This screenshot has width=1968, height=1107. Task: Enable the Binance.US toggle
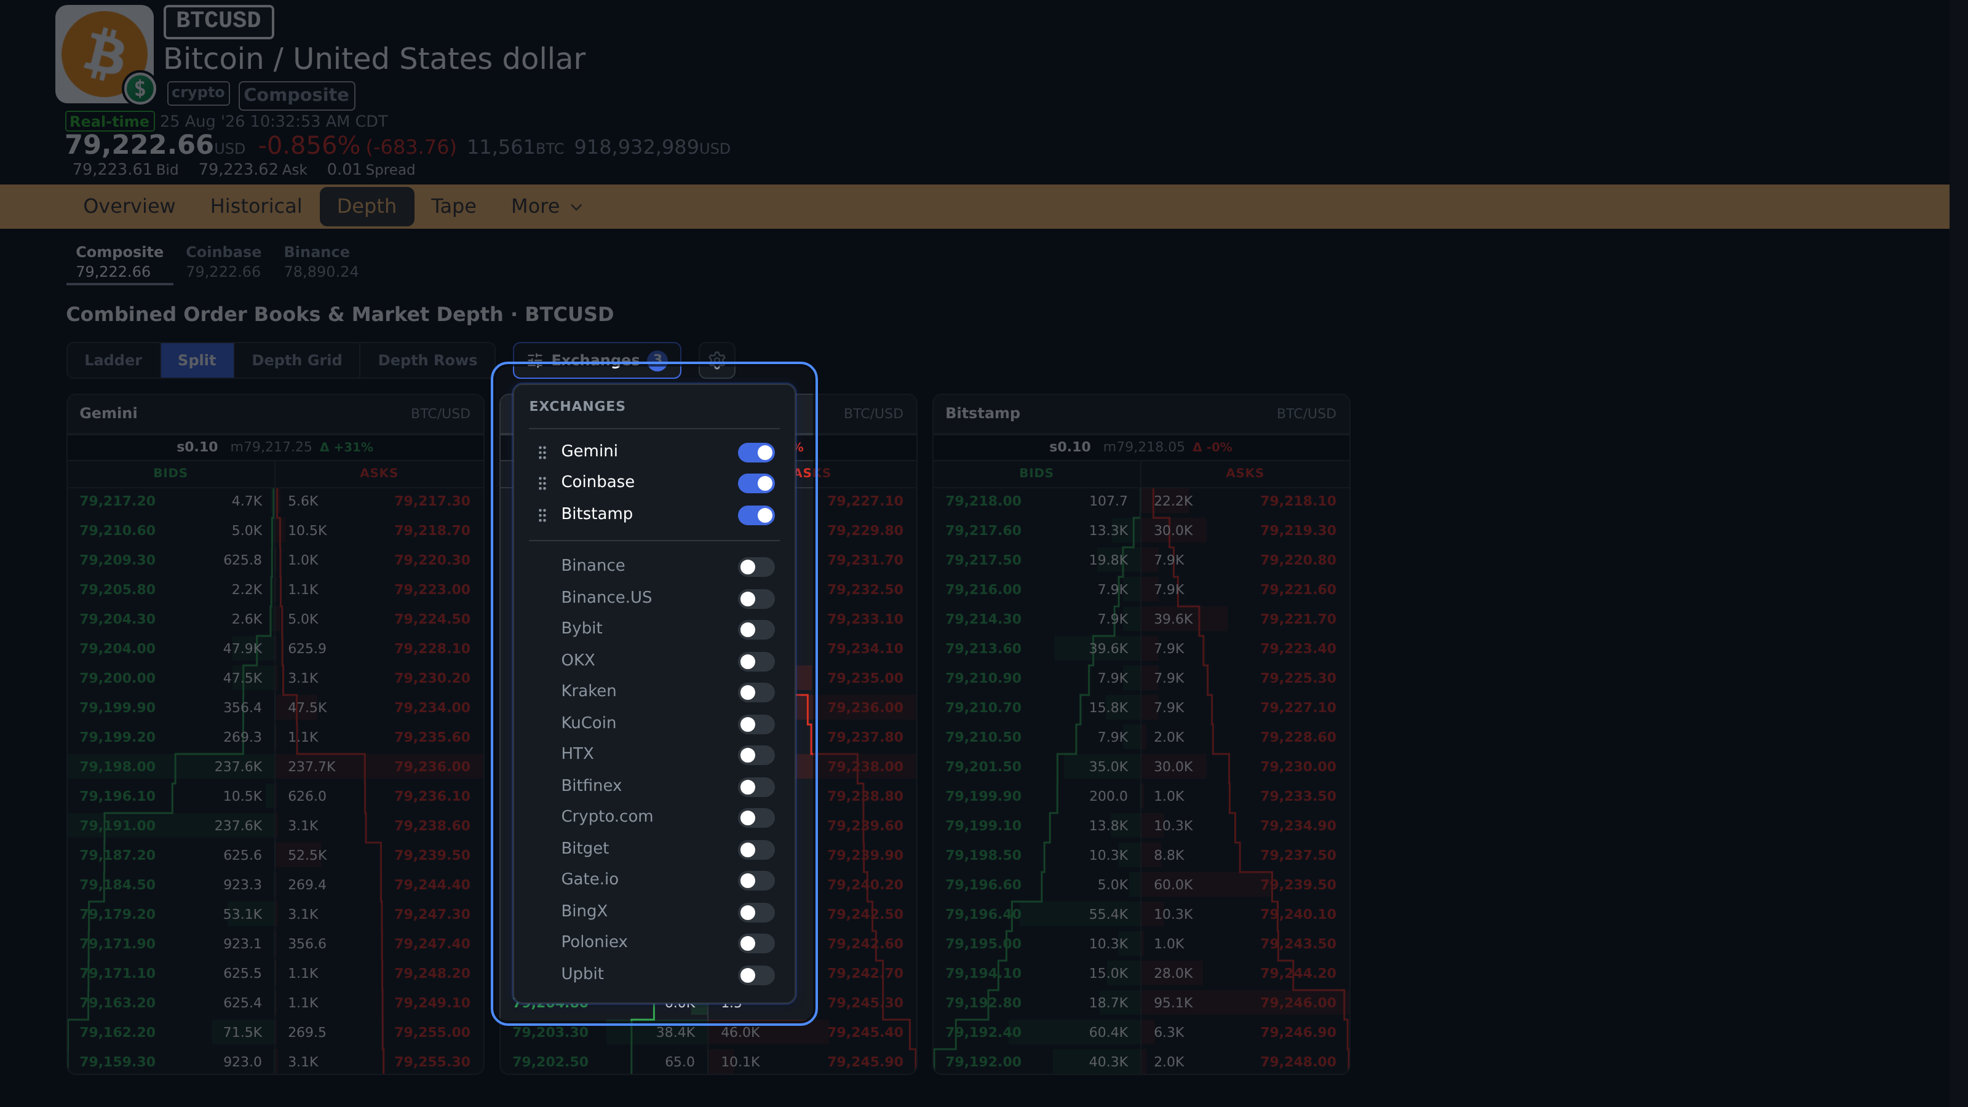756,599
